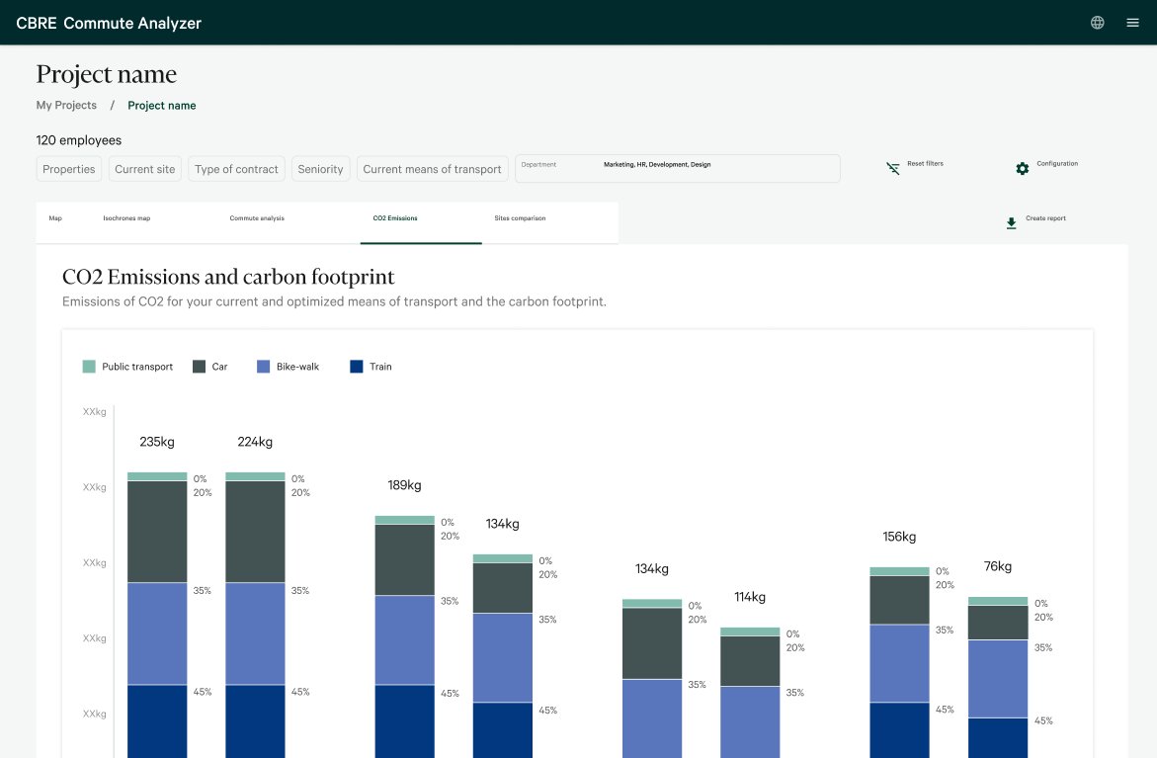Screen dimensions: 1157x758
Task: Click the 120 employees text
Action: click(x=79, y=140)
